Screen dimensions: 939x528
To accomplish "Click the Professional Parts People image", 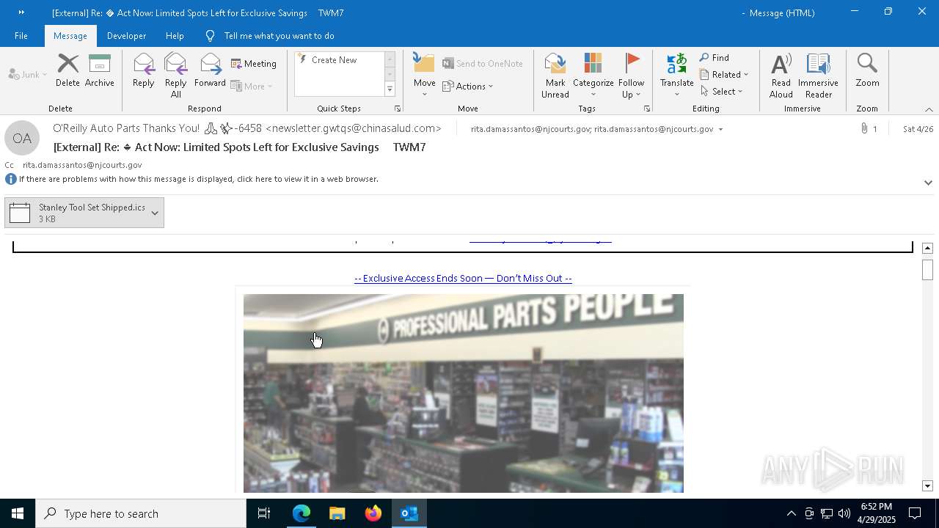I will [x=463, y=393].
